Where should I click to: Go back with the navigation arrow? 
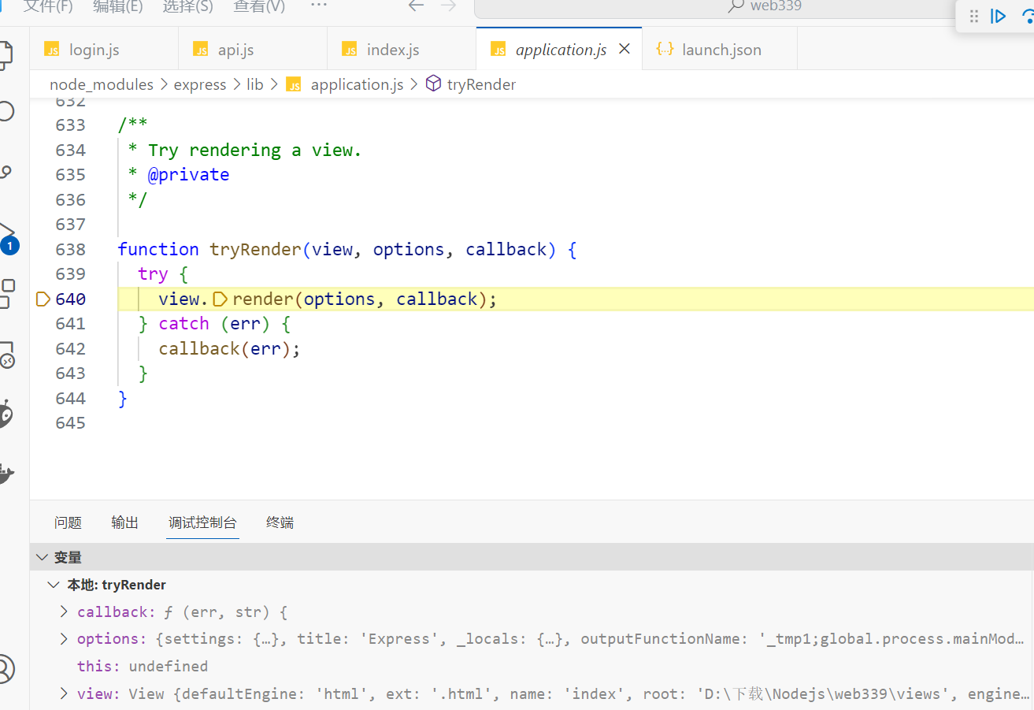[416, 6]
